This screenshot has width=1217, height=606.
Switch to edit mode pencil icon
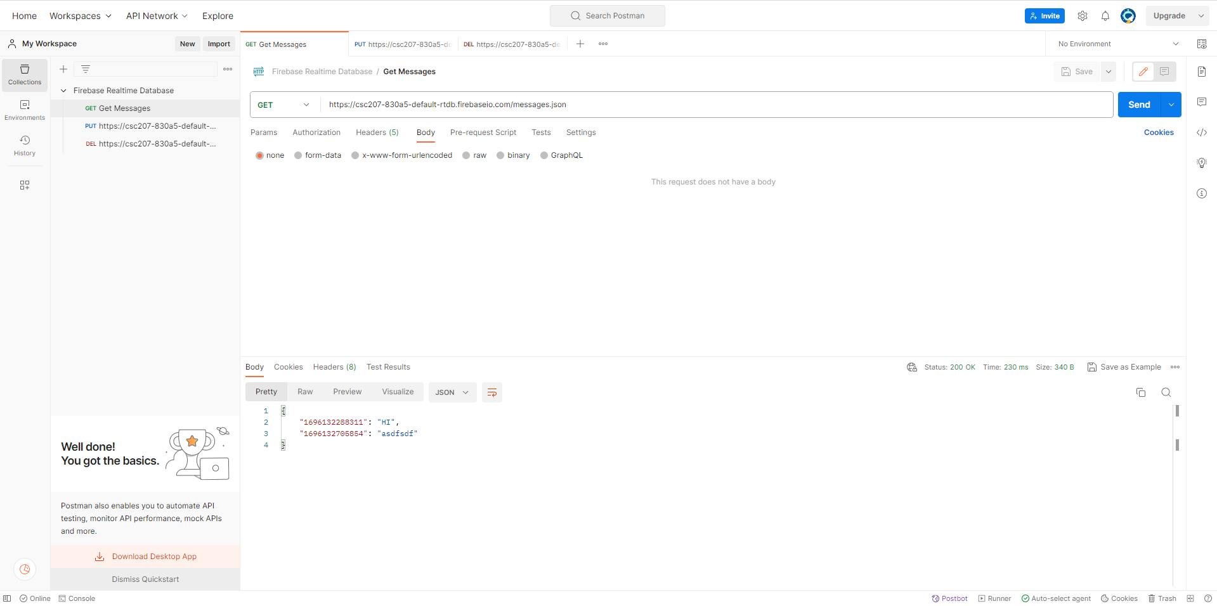pyautogui.click(x=1143, y=72)
